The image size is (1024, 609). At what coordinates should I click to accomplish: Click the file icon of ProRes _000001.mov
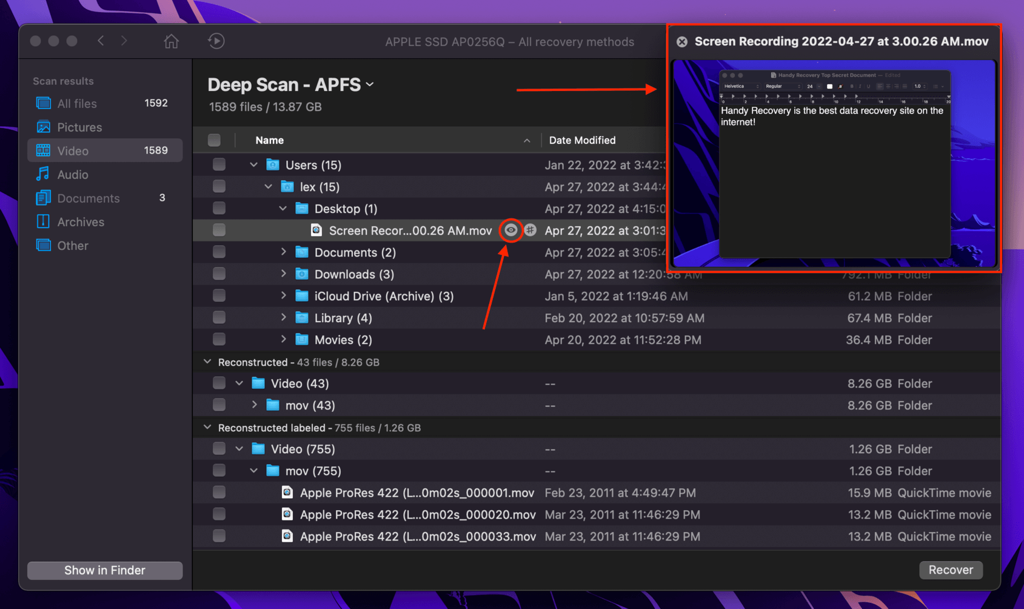pyautogui.click(x=287, y=493)
